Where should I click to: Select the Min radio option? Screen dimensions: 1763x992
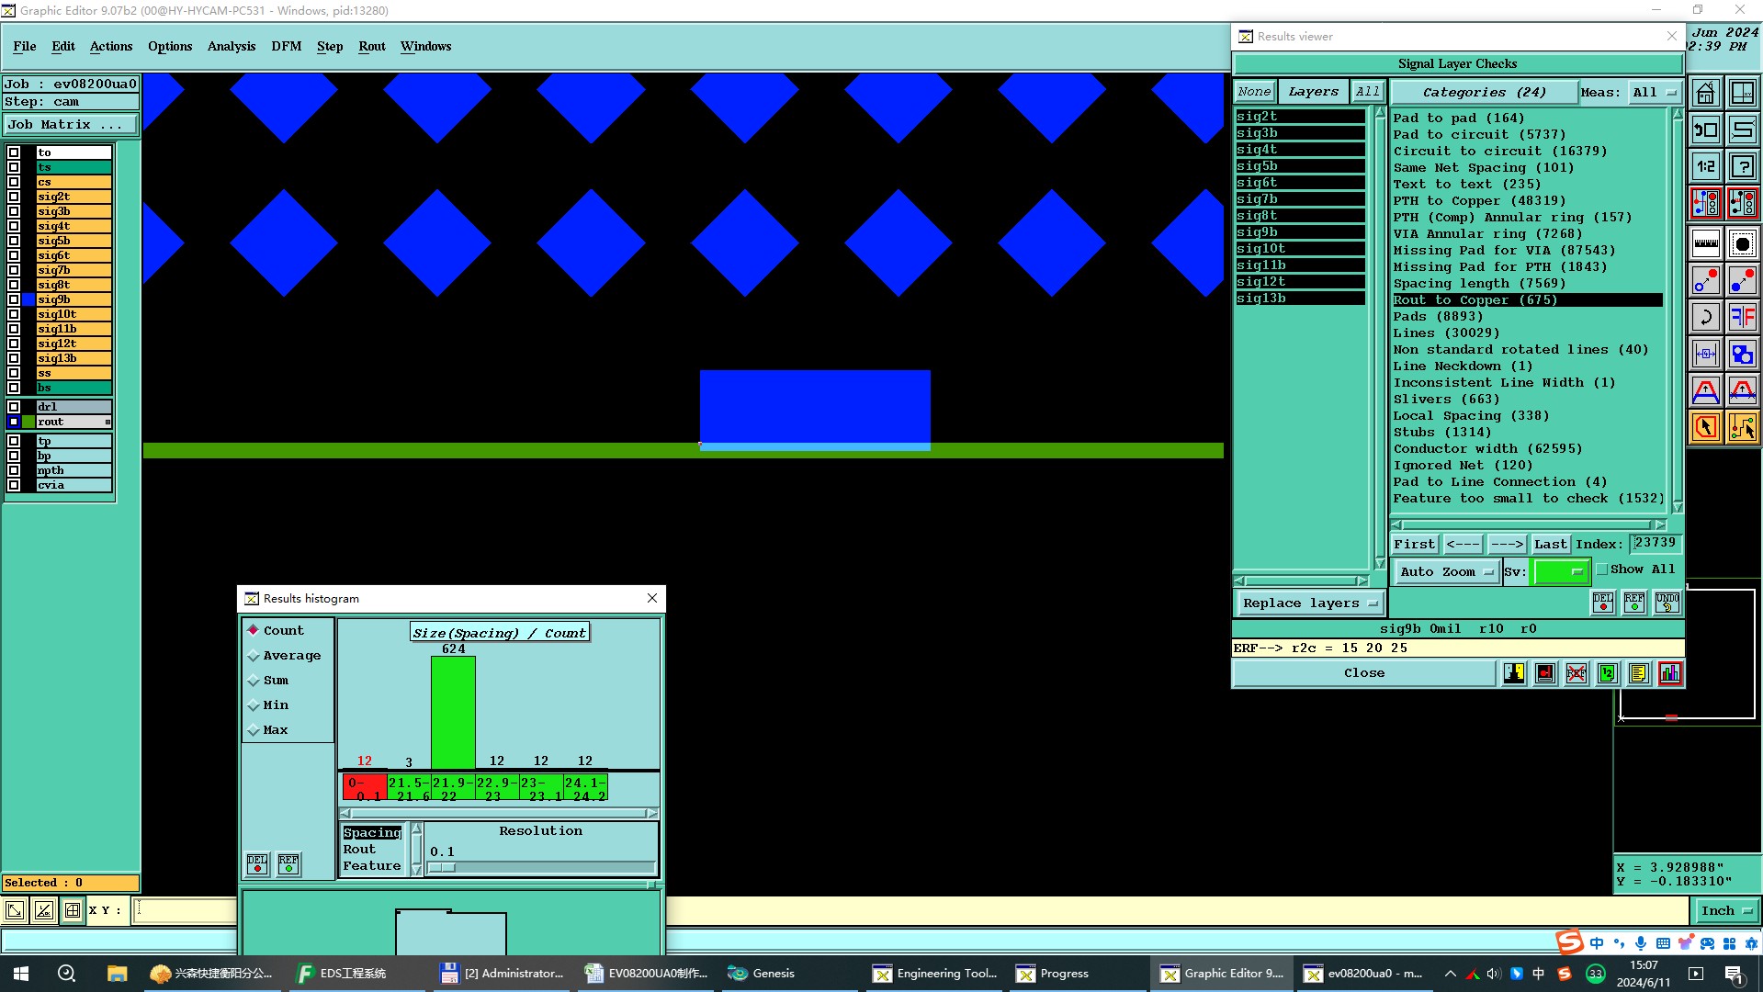(268, 705)
